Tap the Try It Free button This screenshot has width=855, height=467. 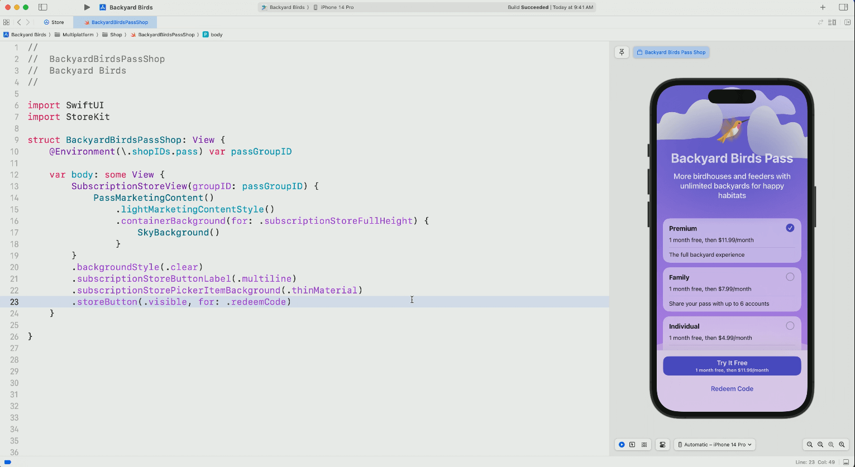coord(732,366)
